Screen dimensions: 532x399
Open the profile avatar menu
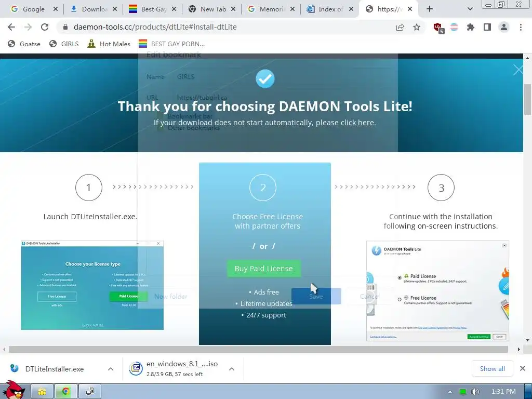pyautogui.click(x=504, y=27)
